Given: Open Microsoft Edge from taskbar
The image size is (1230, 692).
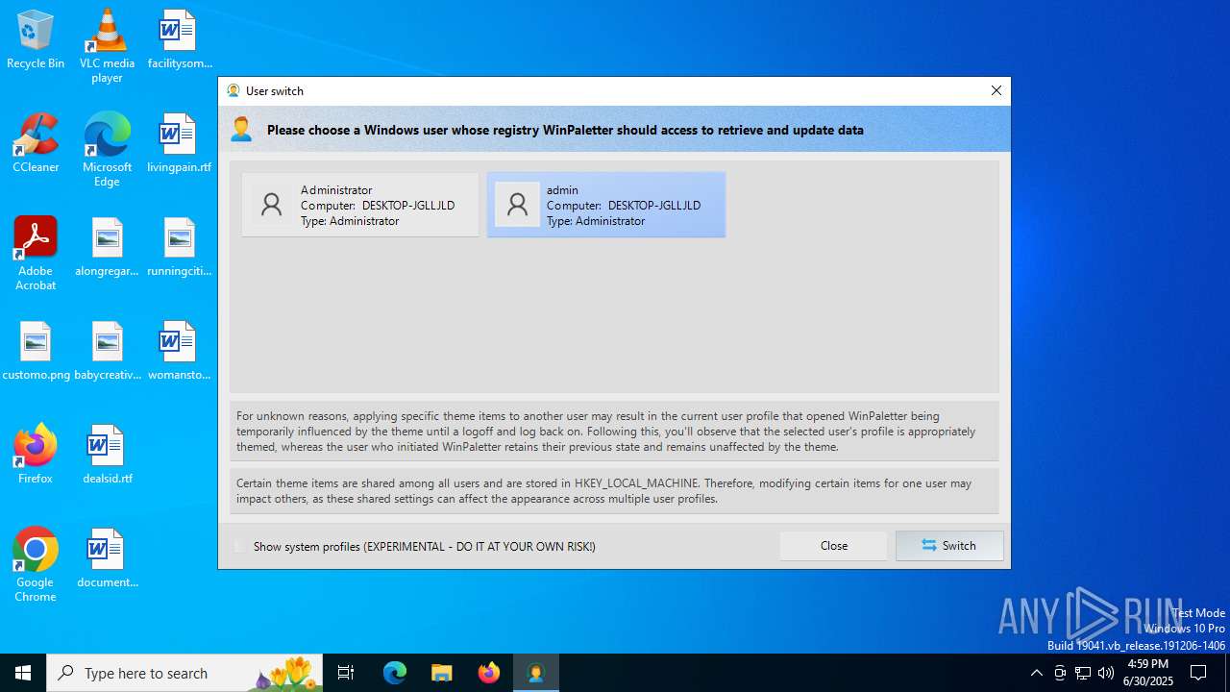Looking at the screenshot, I should point(395,673).
